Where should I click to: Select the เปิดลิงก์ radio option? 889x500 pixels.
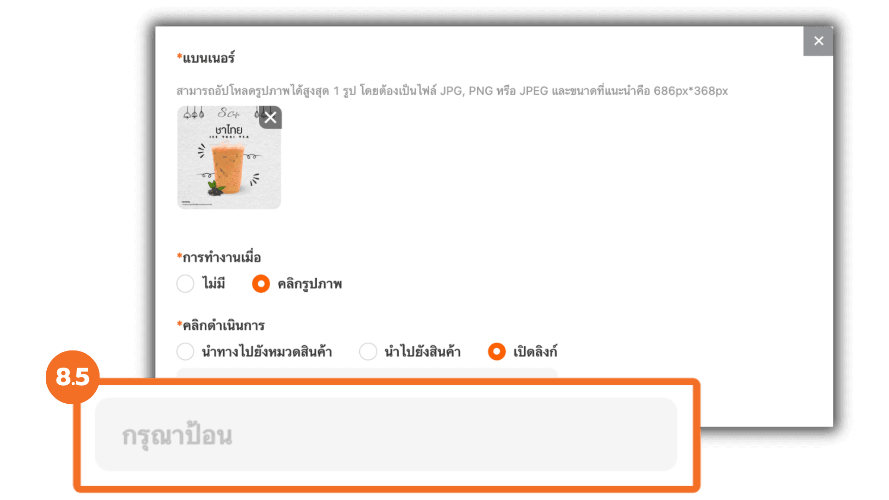tap(496, 351)
